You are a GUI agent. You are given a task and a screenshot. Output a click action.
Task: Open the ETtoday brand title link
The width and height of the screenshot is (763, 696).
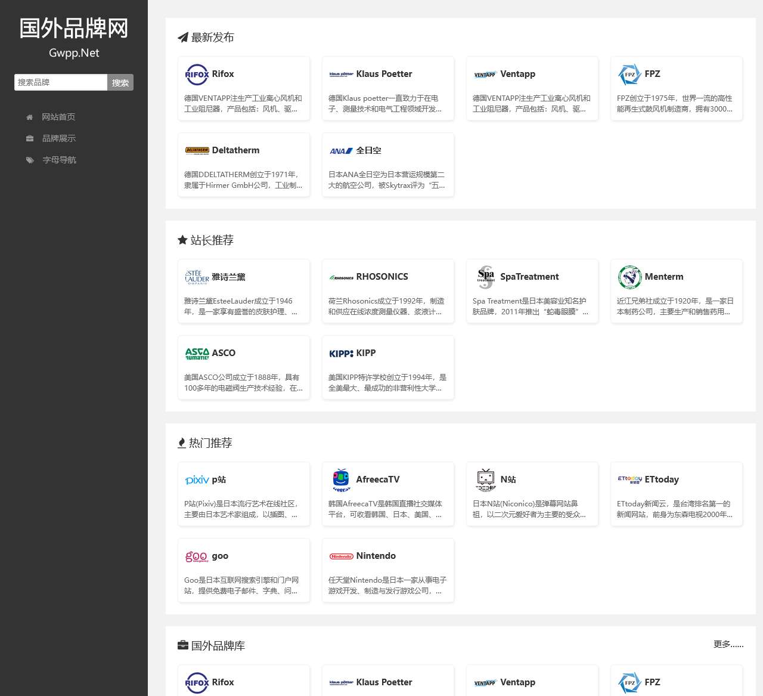point(662,480)
